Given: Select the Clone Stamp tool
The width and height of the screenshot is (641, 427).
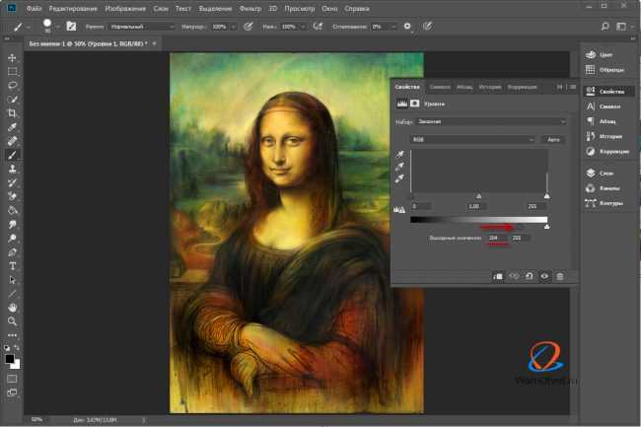Looking at the screenshot, I should click(12, 169).
